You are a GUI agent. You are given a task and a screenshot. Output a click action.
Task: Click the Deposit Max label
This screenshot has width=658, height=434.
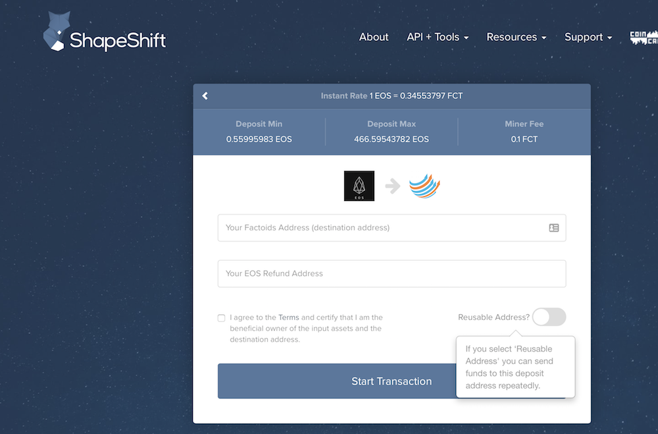392,124
